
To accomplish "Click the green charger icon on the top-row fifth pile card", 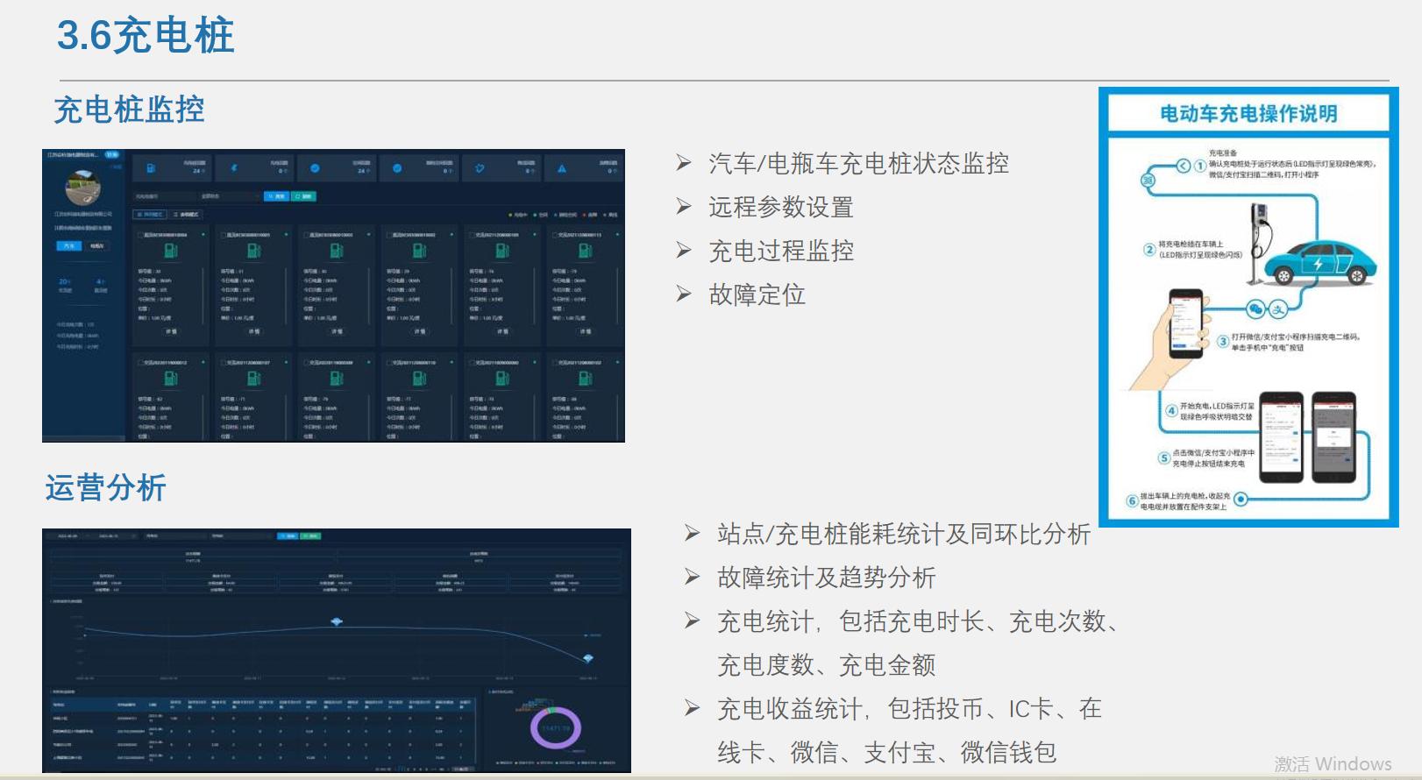I will (x=502, y=251).
